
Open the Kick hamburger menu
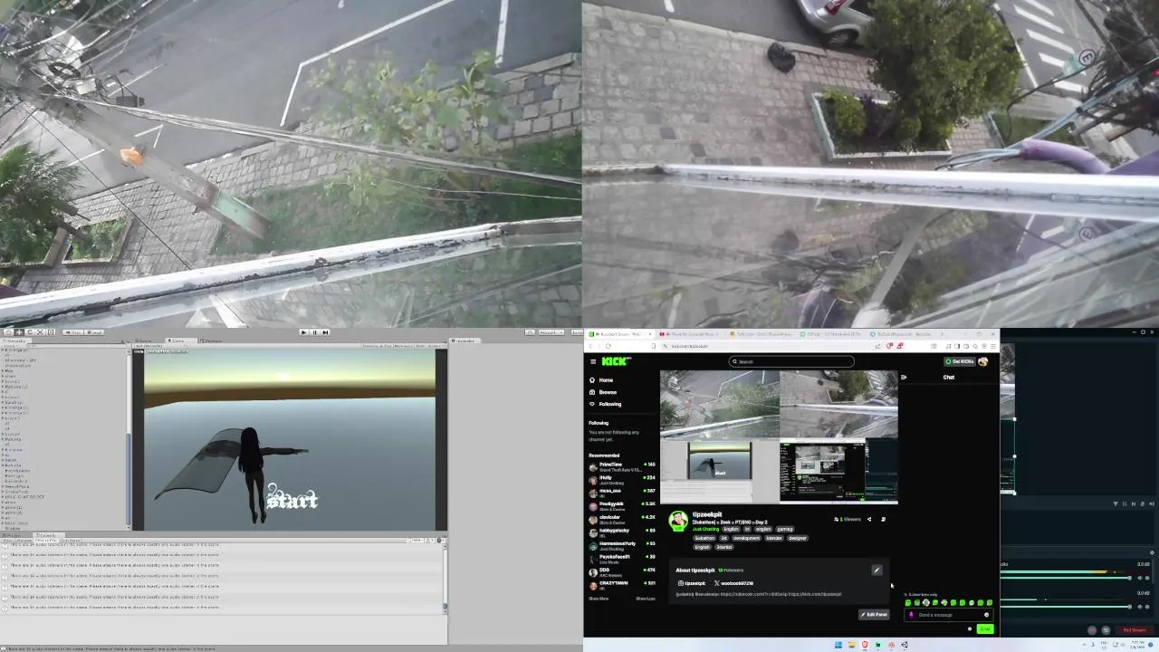(593, 361)
